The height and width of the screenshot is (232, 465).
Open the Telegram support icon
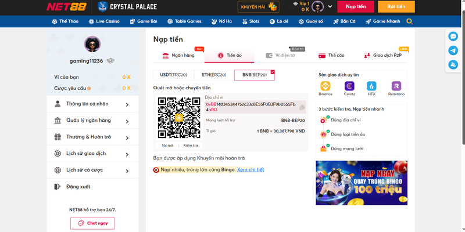453,50
